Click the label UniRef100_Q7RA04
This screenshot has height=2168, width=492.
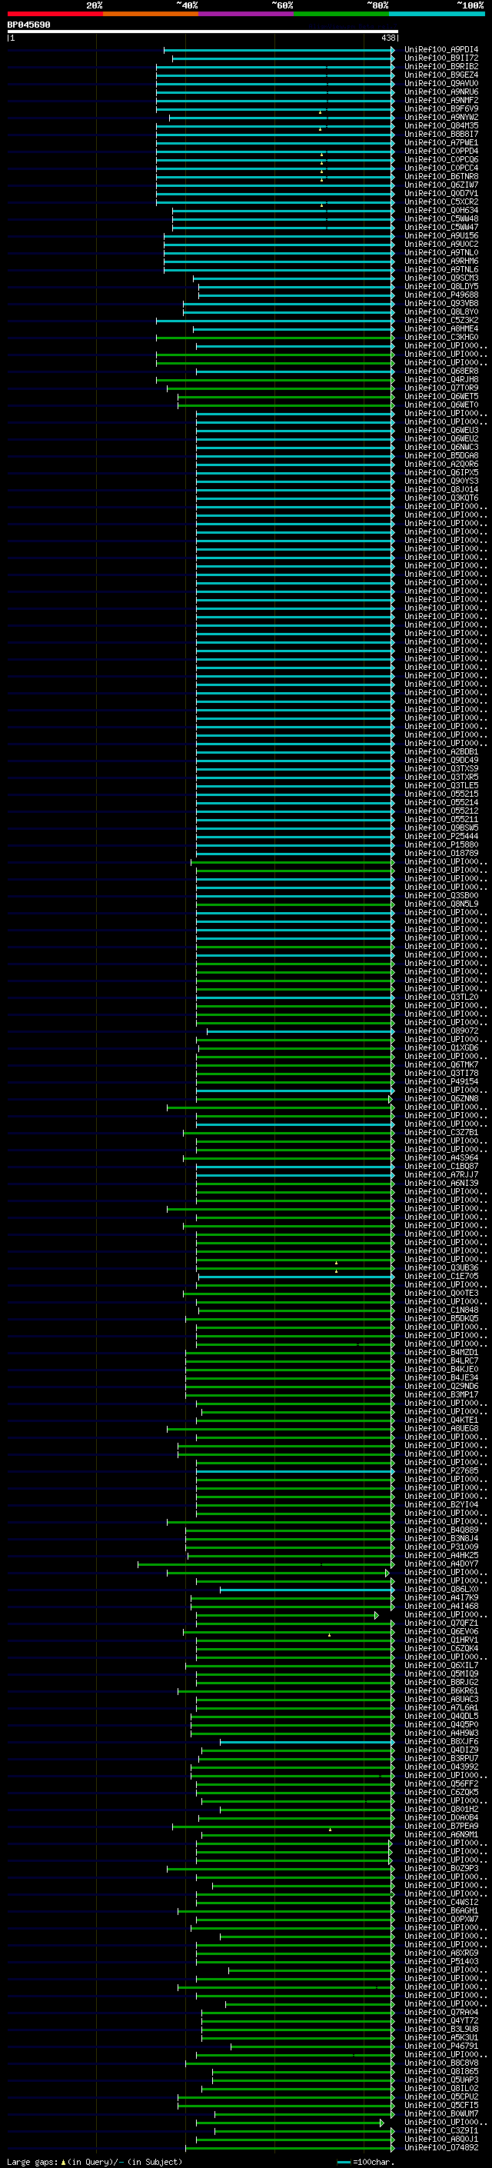[x=440, y=2011]
